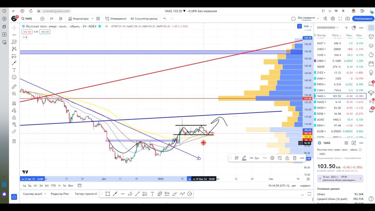375x211 pixels.
Task: Toggle stay-in-drawing-mode pencil-lock icon
Action: [14, 110]
